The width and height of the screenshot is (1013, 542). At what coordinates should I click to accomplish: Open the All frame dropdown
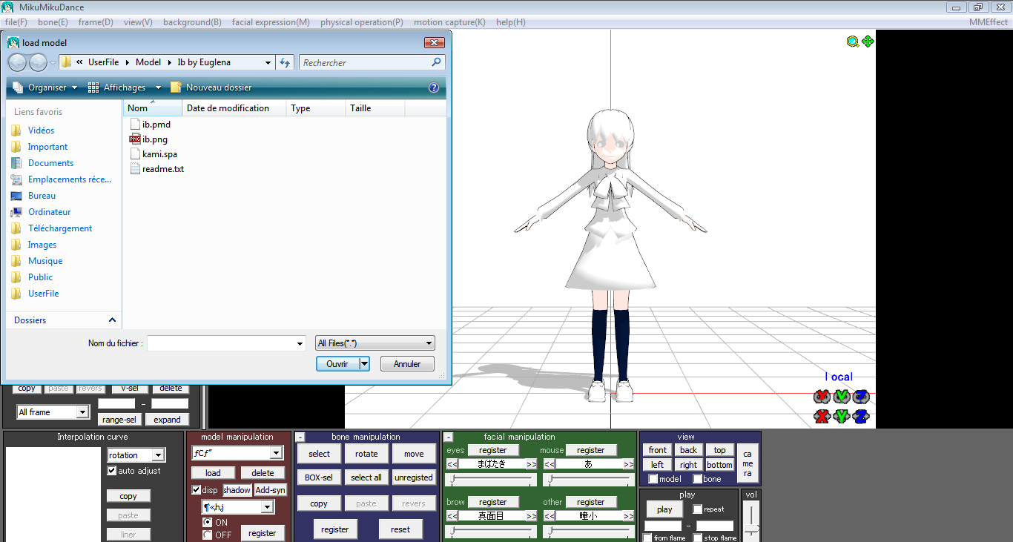[x=82, y=412]
